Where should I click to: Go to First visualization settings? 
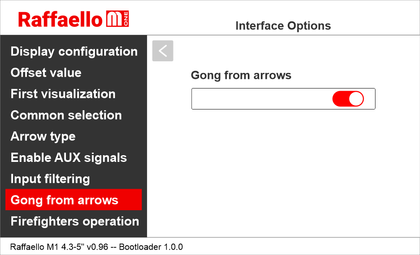pos(63,94)
